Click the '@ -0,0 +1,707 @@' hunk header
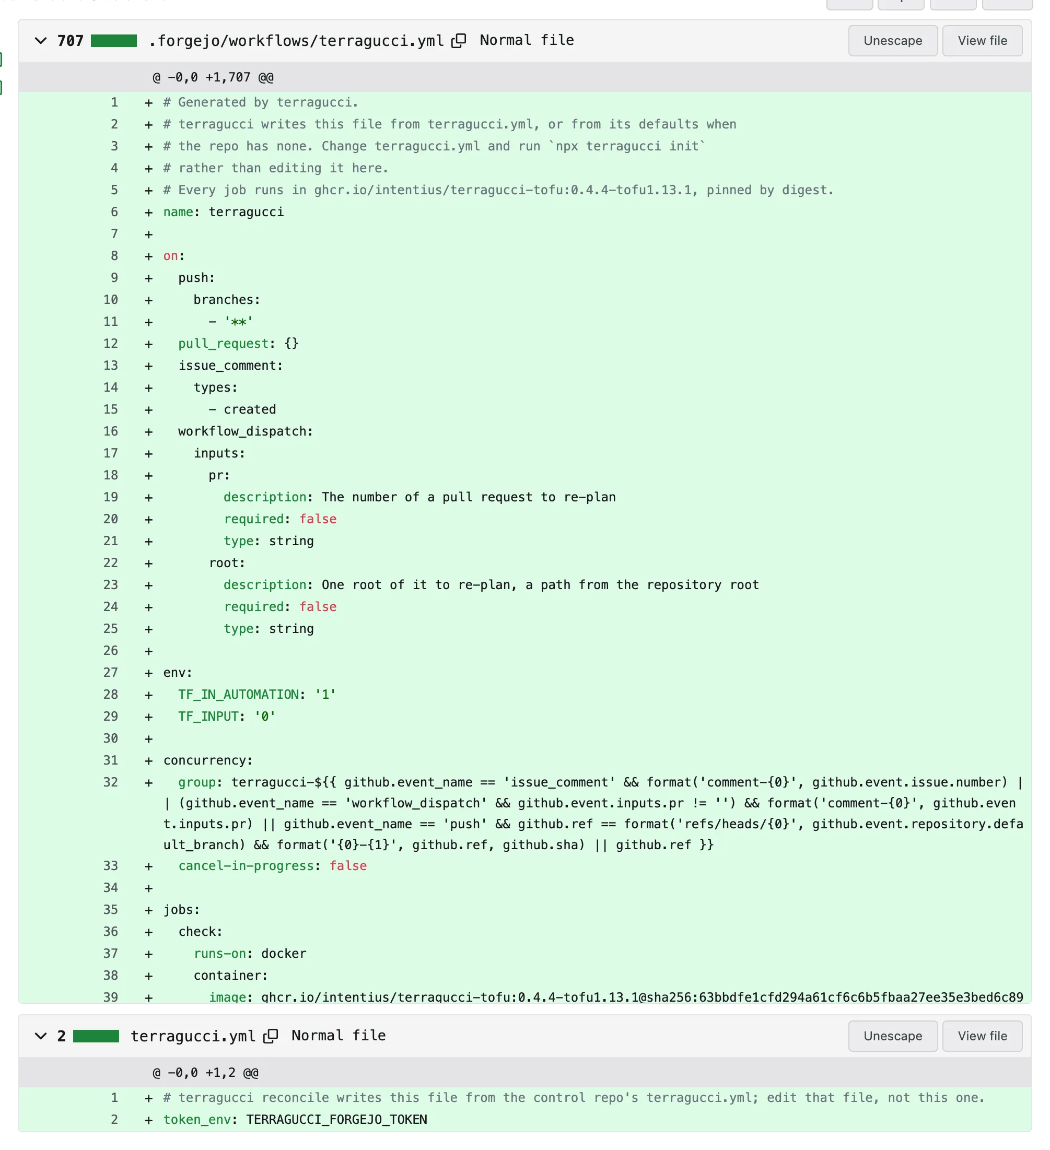 [x=213, y=77]
